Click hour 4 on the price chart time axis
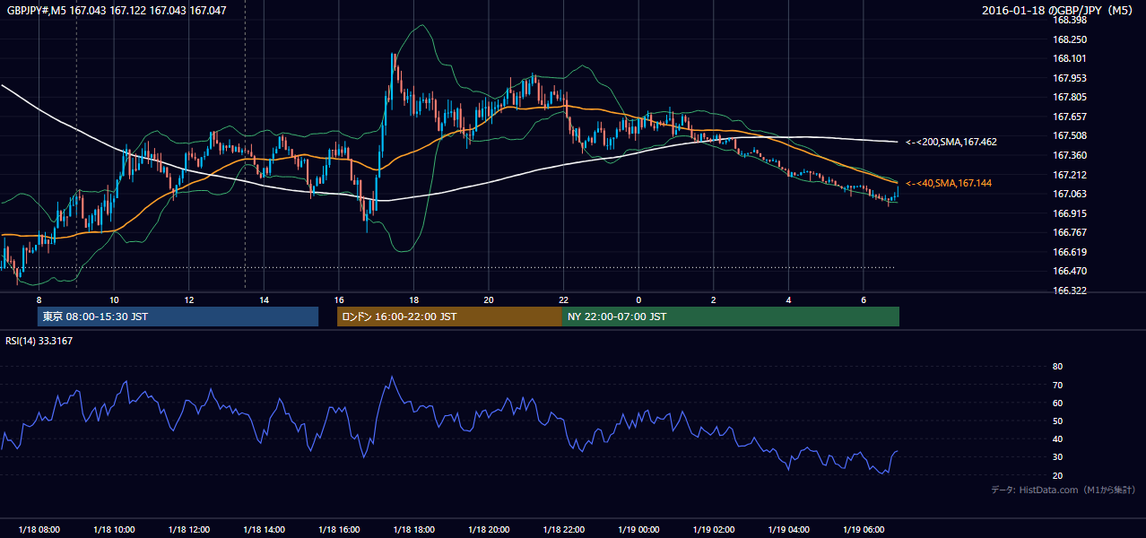Screen dimensions: 1146x538 (x=789, y=299)
